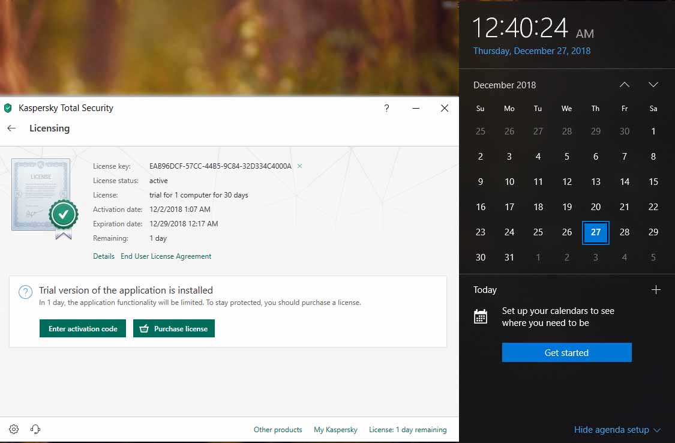Add an event with the plus icon

(x=656, y=290)
